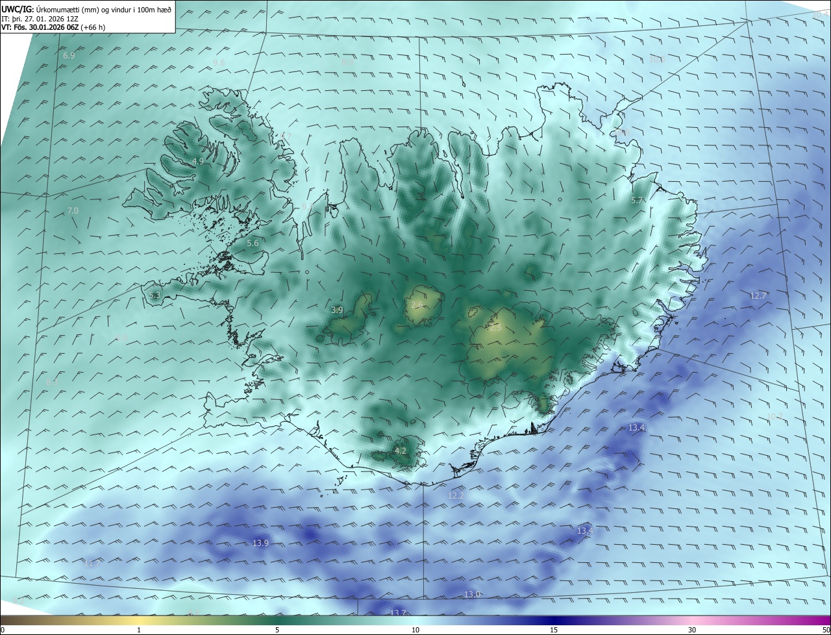This screenshot has width=831, height=635.
Task: Click the 3.9 value label on the map
Action: click(337, 310)
